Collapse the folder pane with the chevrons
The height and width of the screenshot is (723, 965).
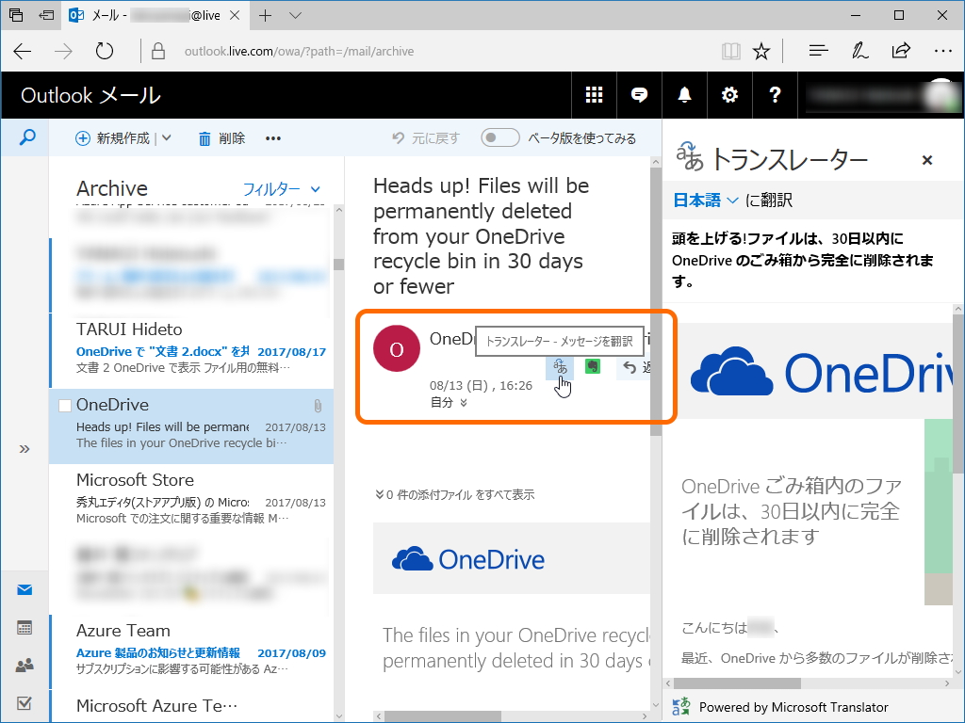[23, 449]
